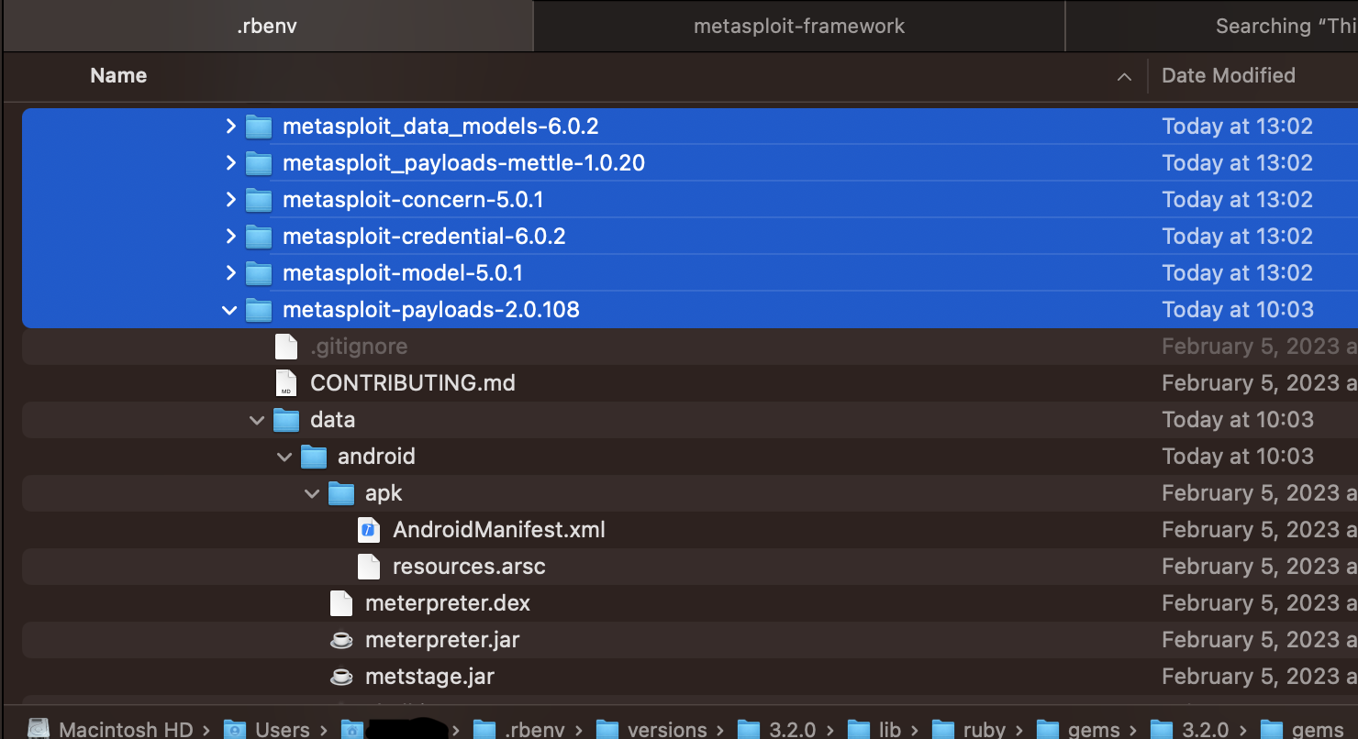Viewport: 1358px width, 739px height.
Task: Reverse sorting with the Name column chevron
Action: pos(1125,76)
